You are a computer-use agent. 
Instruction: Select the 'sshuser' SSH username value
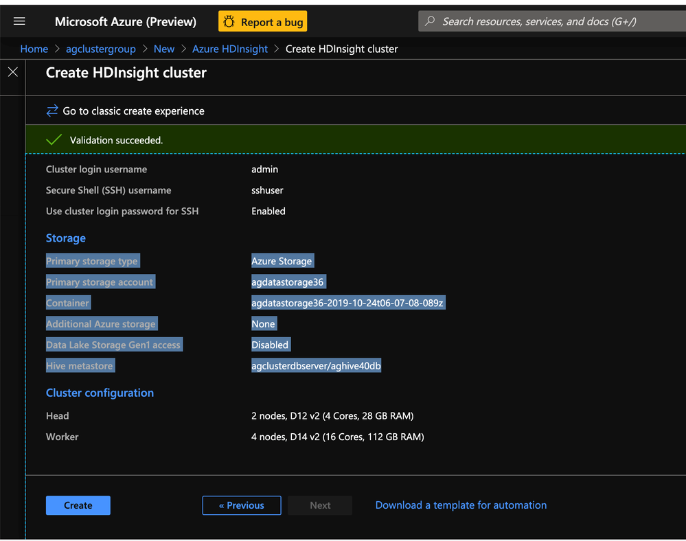[267, 190]
